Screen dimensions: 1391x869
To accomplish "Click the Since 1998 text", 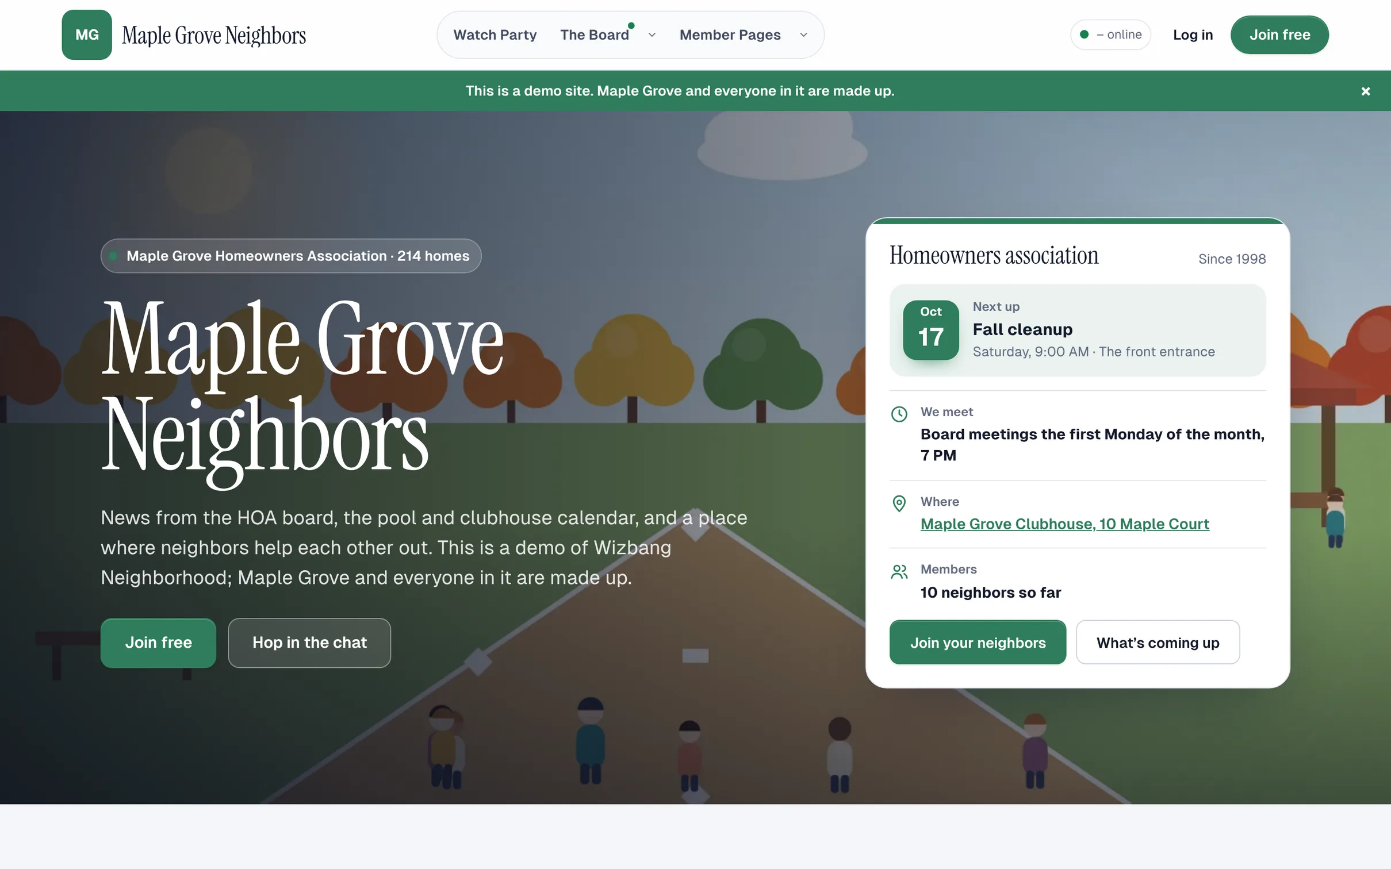I will click(1232, 259).
